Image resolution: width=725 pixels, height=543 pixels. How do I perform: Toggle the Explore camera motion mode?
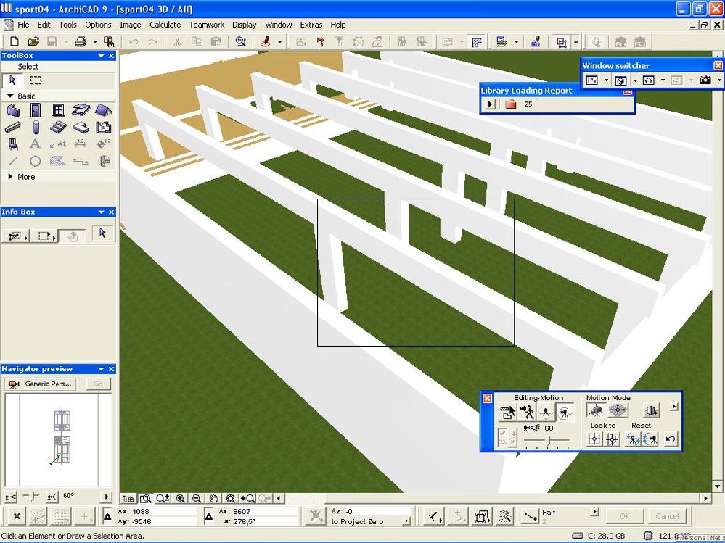click(596, 410)
